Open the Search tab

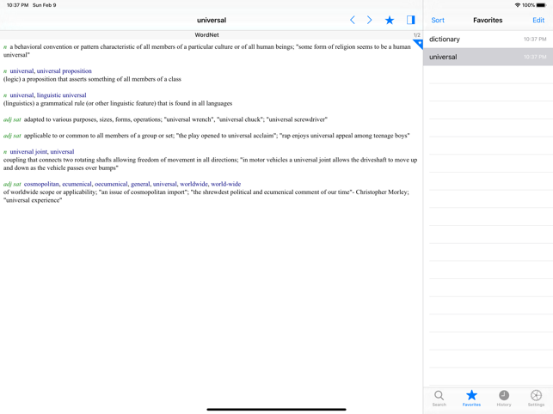[439, 399]
